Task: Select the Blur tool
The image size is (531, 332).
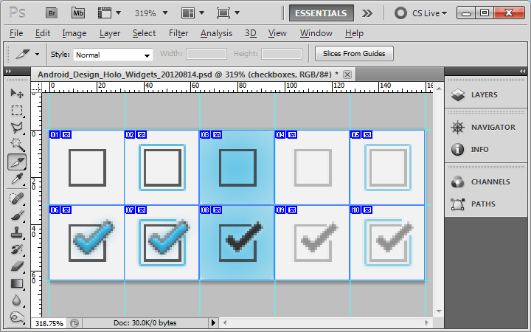Action: (x=16, y=300)
